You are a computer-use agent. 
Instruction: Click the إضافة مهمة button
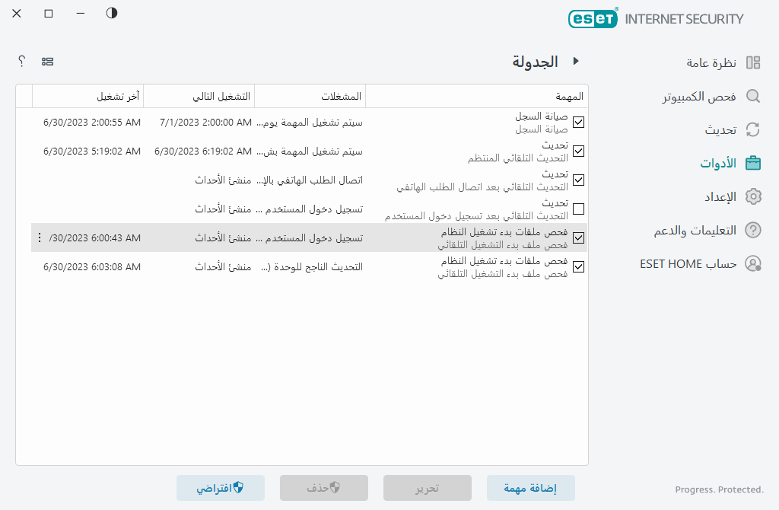tap(530, 488)
